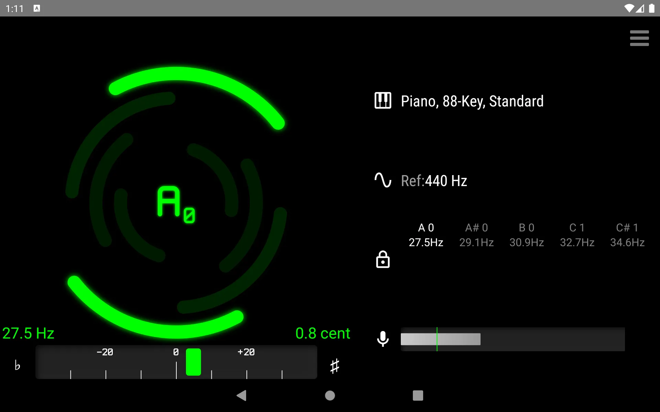Screen dimensions: 660x412
Task: Tap the Android home button
Action: coord(330,396)
